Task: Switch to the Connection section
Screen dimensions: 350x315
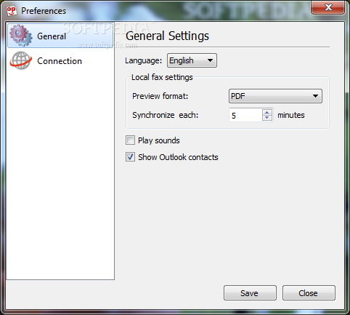Action: click(x=60, y=61)
